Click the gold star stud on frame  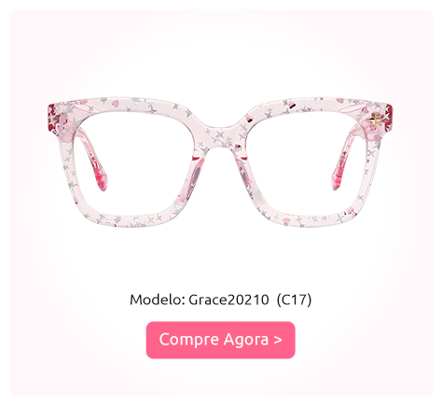(x=376, y=119)
